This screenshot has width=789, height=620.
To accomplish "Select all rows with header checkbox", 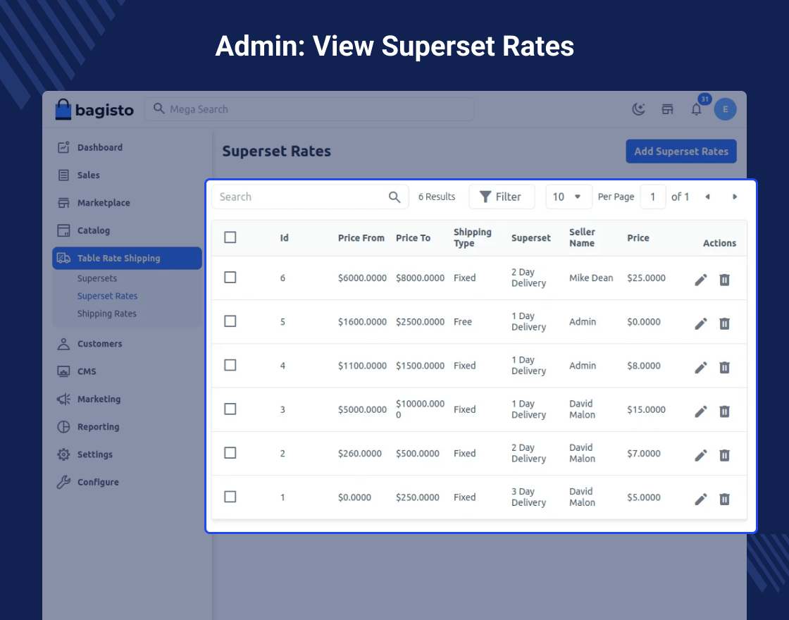I will point(230,237).
